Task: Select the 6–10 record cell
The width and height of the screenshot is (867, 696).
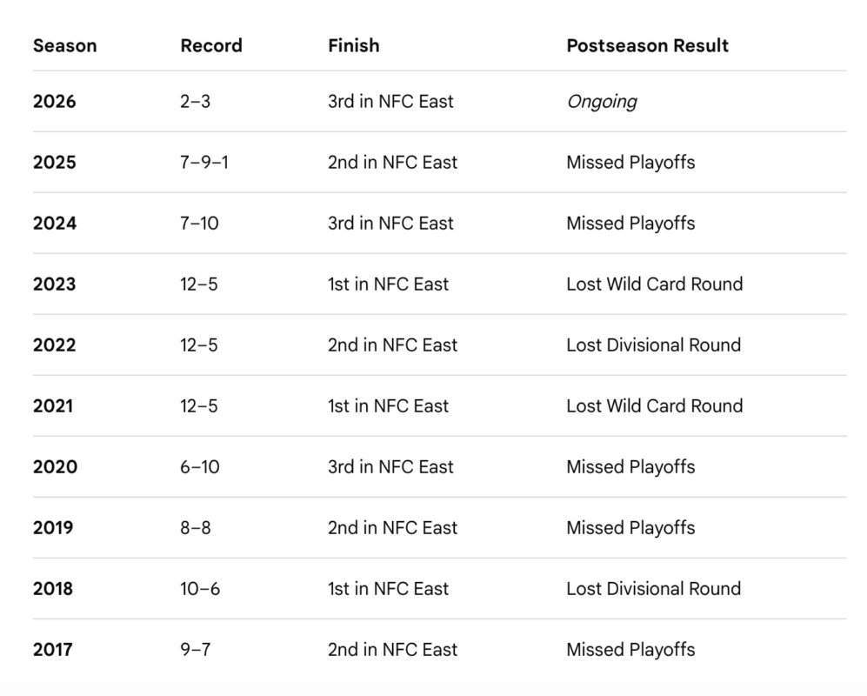Action: tap(200, 466)
